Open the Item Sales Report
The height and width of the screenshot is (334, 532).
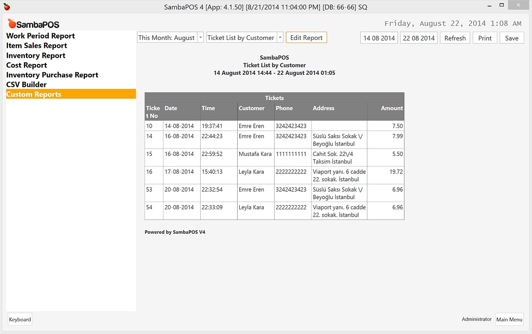[x=35, y=46]
